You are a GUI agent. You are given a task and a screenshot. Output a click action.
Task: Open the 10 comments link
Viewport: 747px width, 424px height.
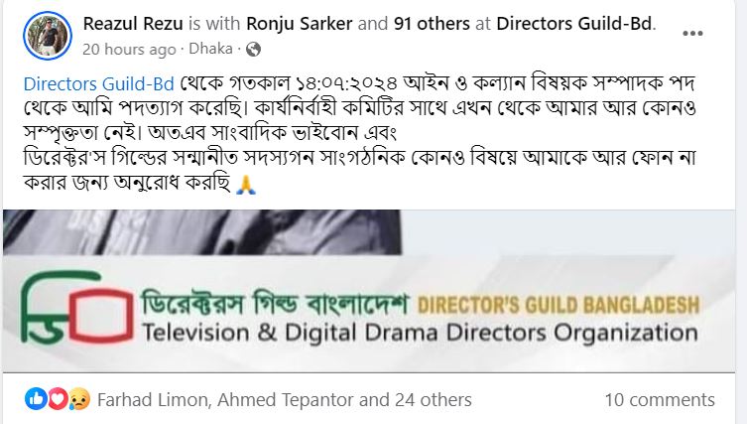[x=660, y=400]
